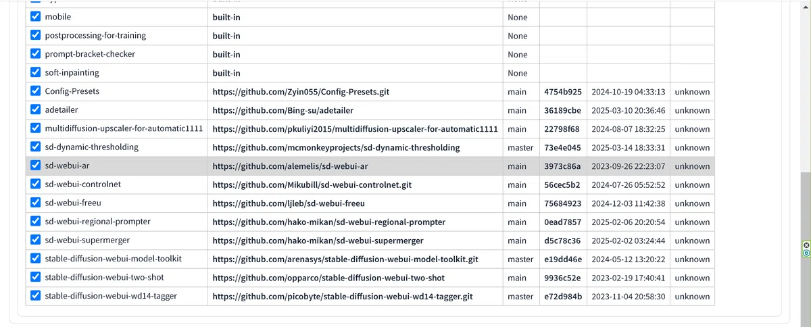Open the hako-mikan sd-webui-regional-prompter URL
This screenshot has height=327, width=811.
pos(328,222)
